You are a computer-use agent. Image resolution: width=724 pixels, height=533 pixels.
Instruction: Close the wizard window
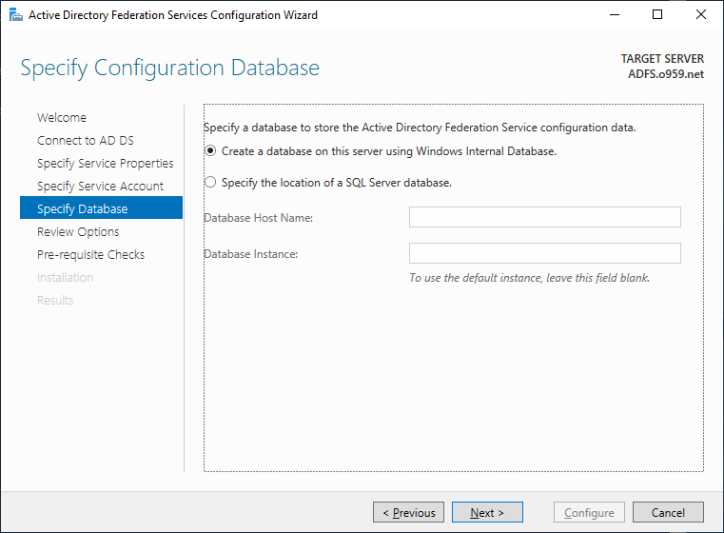coord(701,15)
